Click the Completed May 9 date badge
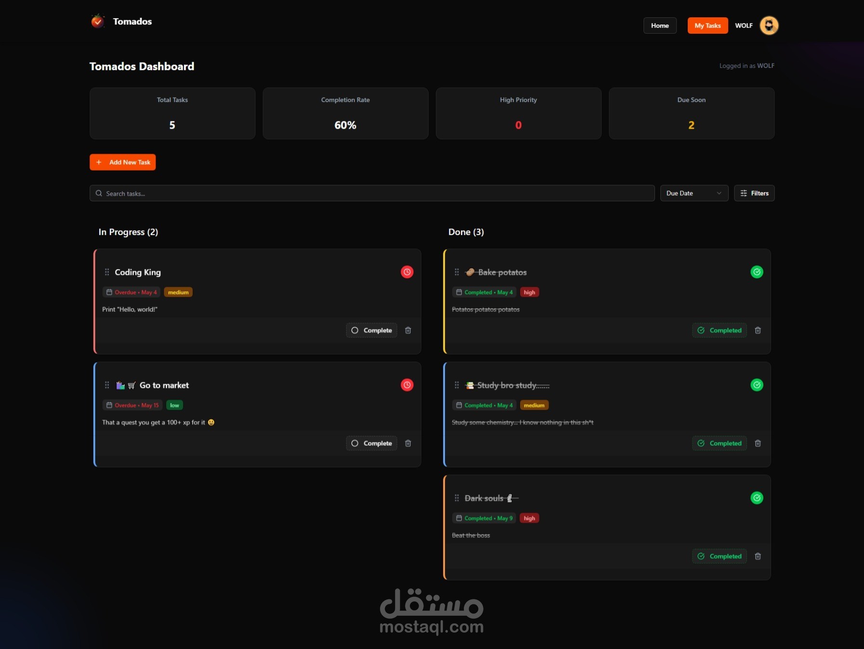This screenshot has height=649, width=864. pyautogui.click(x=484, y=518)
